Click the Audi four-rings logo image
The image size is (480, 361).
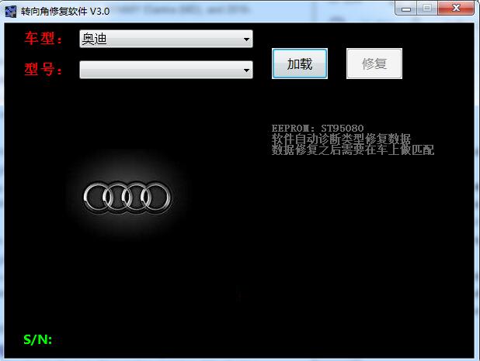(x=127, y=197)
